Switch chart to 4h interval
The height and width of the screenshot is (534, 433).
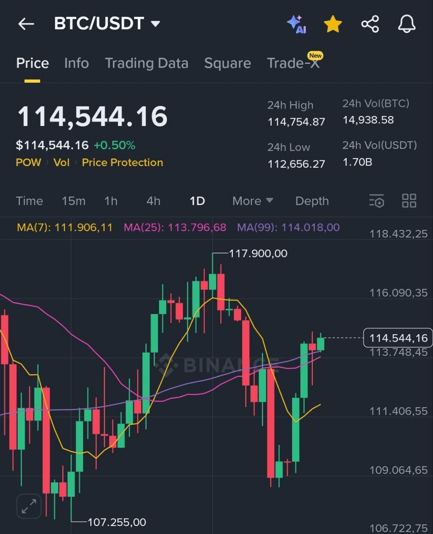(153, 201)
